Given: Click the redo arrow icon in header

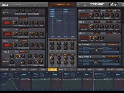Looking at the screenshot, I should click(x=39, y=5).
